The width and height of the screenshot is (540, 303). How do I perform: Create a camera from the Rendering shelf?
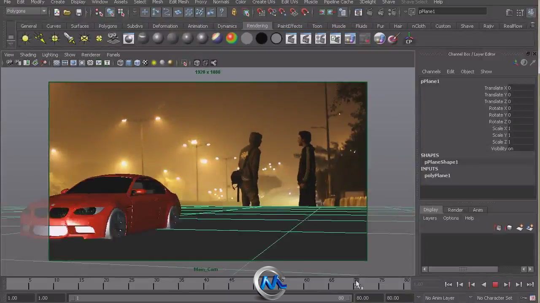click(113, 39)
